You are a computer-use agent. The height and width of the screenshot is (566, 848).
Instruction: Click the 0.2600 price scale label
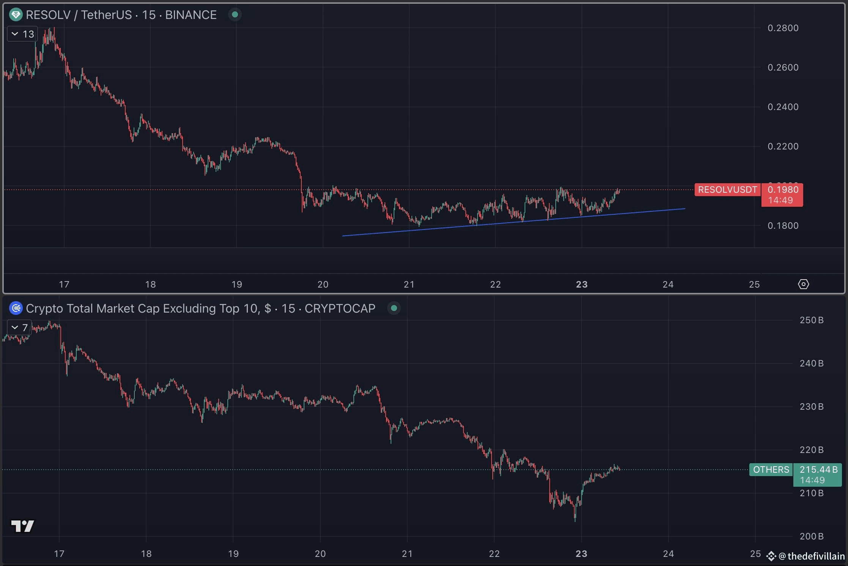coord(783,68)
